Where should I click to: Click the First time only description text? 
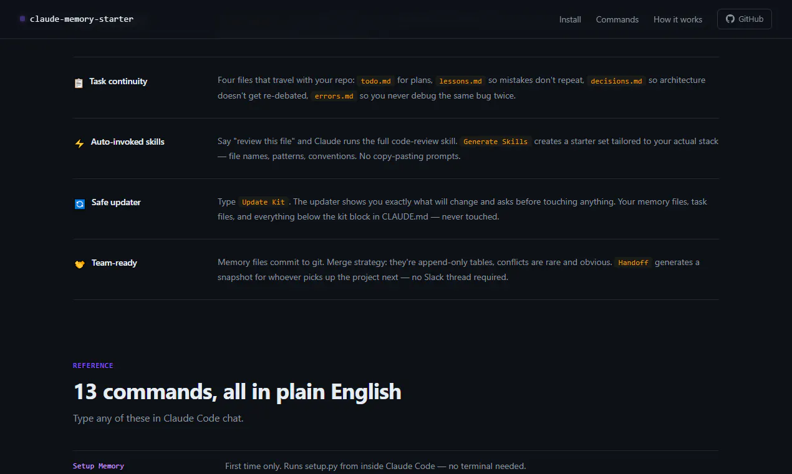pos(375,466)
